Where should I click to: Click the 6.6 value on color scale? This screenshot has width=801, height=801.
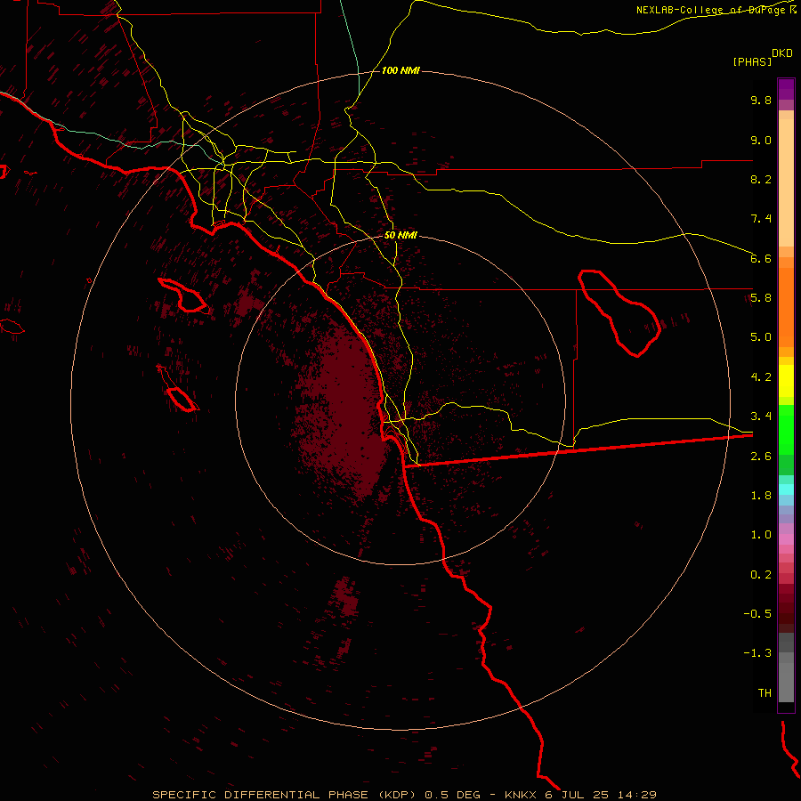pos(761,258)
